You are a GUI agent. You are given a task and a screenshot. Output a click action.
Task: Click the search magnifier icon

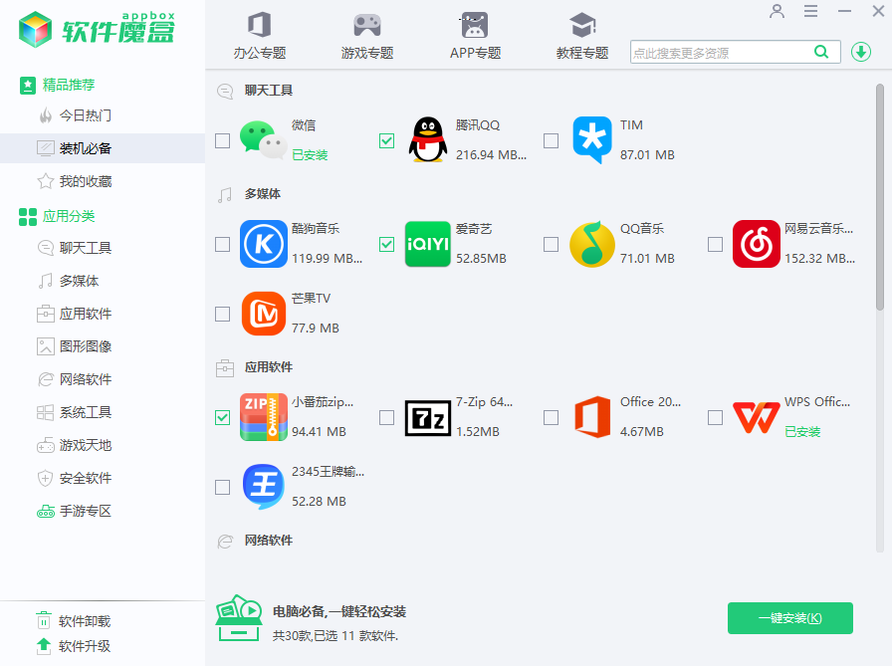point(822,51)
